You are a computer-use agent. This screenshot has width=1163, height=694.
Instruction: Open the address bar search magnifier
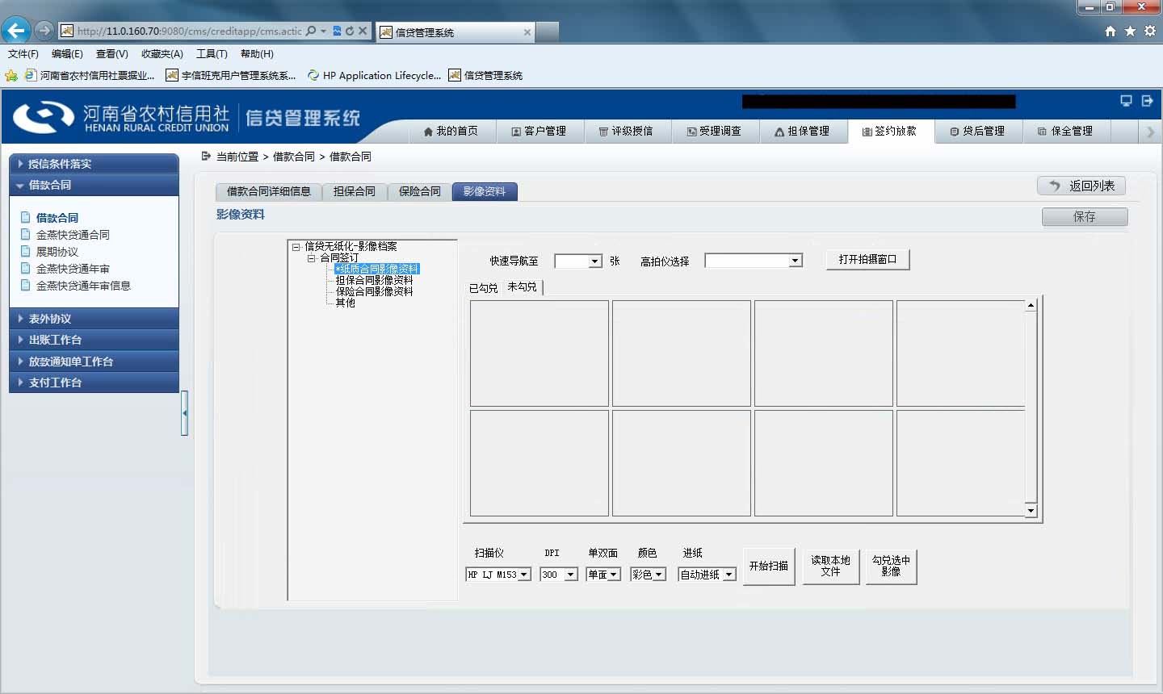(x=312, y=31)
